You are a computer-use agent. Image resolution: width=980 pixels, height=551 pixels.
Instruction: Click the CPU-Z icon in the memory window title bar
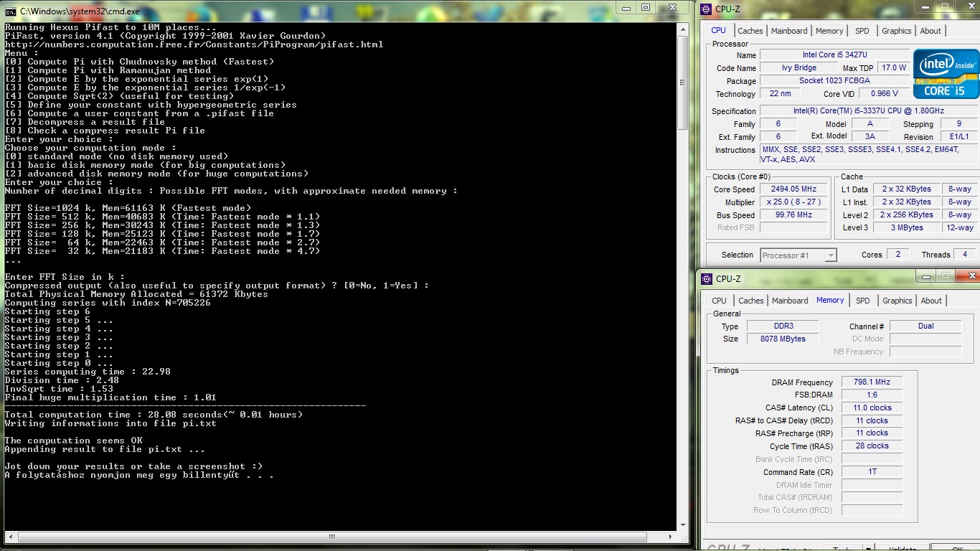coord(706,278)
